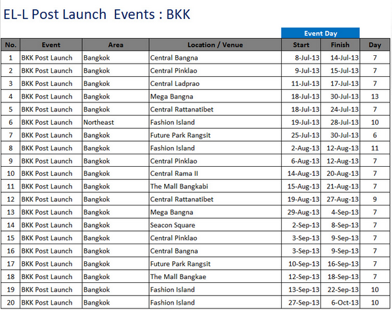
Task: Select finish date '18-Sep-13'
Action: tap(340, 277)
